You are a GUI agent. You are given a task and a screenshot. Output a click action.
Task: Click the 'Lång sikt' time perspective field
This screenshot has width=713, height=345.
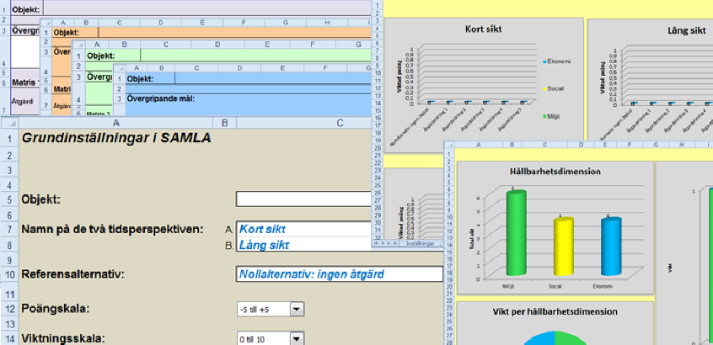coord(304,245)
